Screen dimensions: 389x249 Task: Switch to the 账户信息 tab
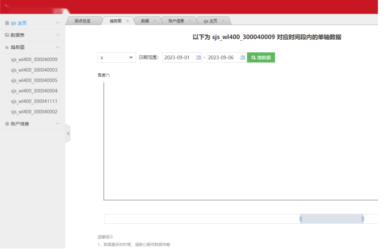176,21
